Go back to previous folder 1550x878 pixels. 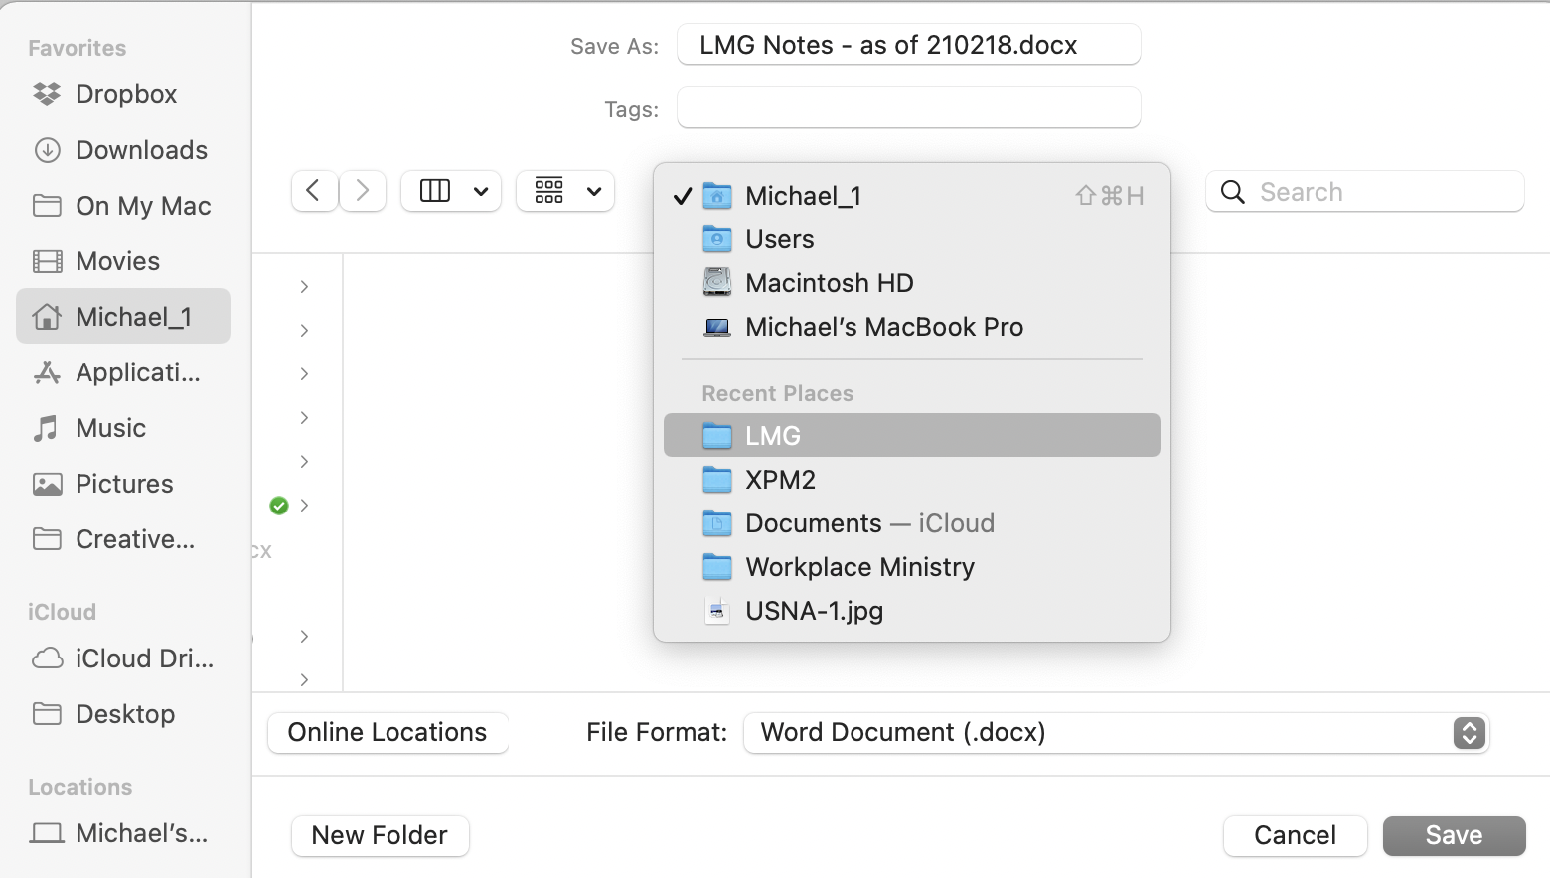[x=314, y=191]
